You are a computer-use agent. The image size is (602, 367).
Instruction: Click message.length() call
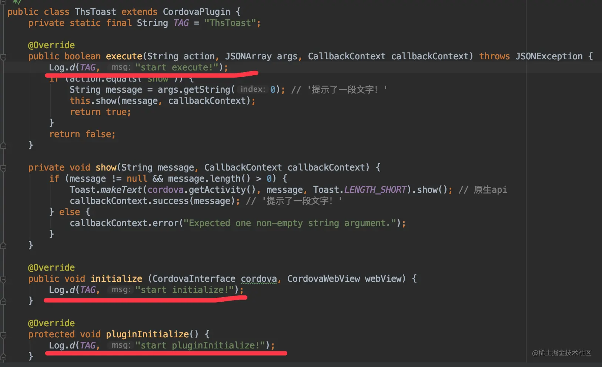coord(209,179)
